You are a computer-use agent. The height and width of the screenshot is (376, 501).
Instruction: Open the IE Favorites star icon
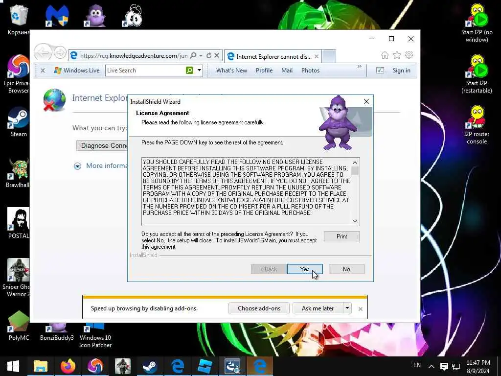(397, 55)
